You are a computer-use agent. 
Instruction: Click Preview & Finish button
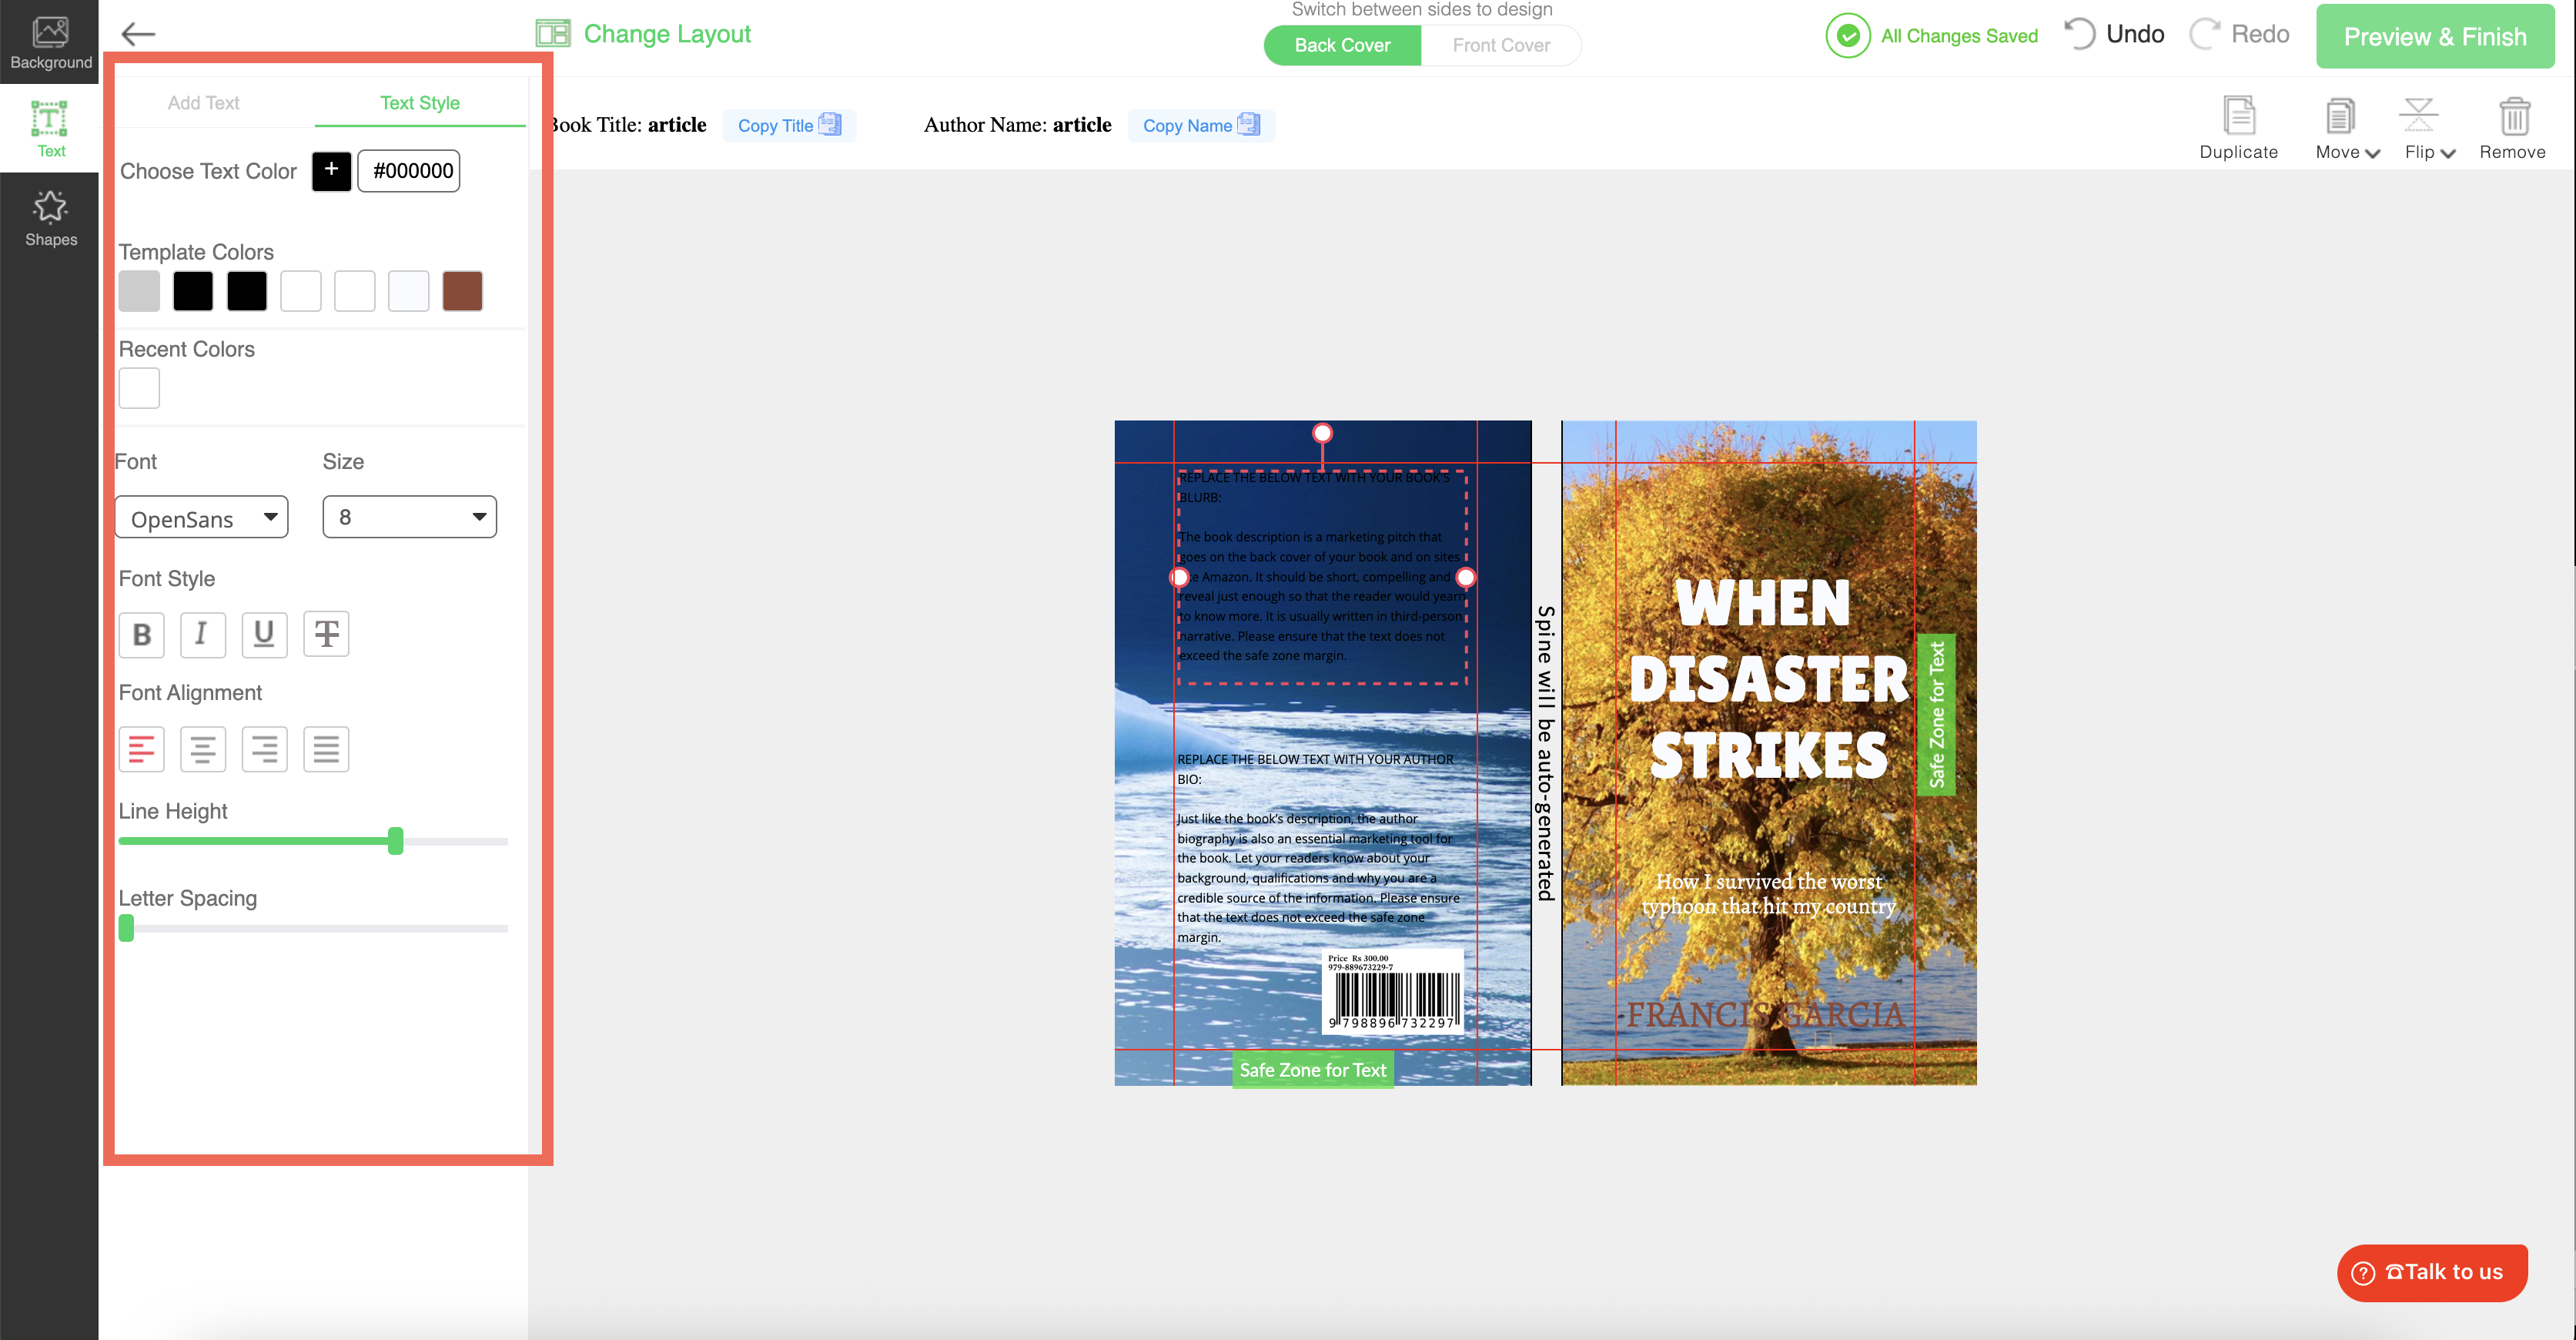(x=2434, y=37)
